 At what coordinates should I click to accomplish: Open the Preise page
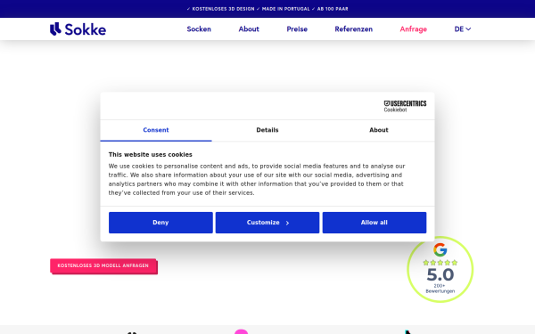[297, 29]
